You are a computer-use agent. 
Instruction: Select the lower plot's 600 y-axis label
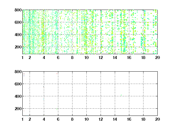tap(18, 84)
